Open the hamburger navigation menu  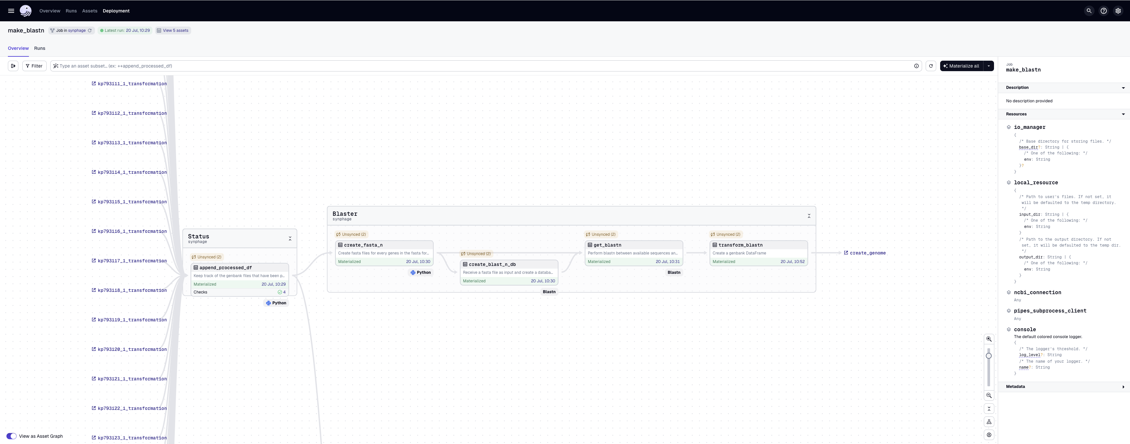pyautogui.click(x=11, y=11)
